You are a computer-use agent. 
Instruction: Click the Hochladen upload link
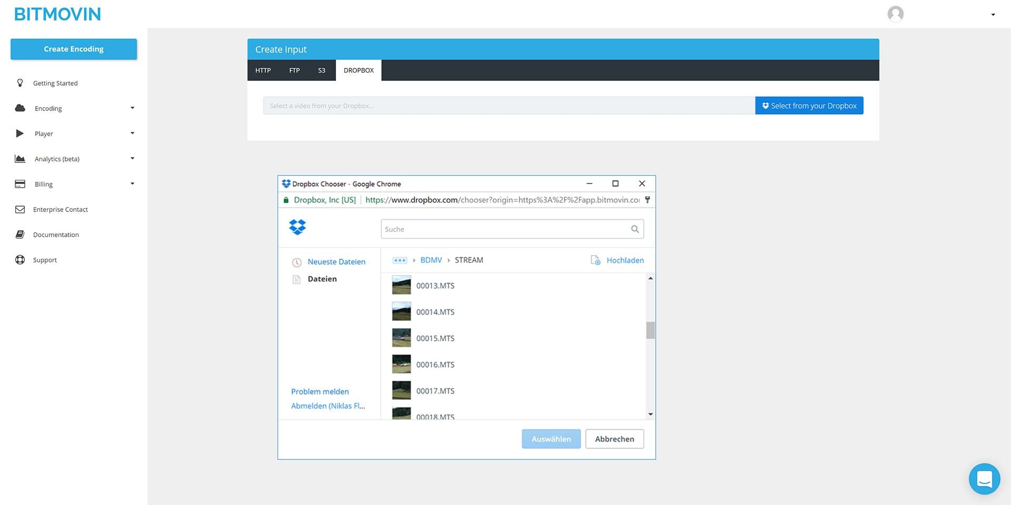click(625, 260)
